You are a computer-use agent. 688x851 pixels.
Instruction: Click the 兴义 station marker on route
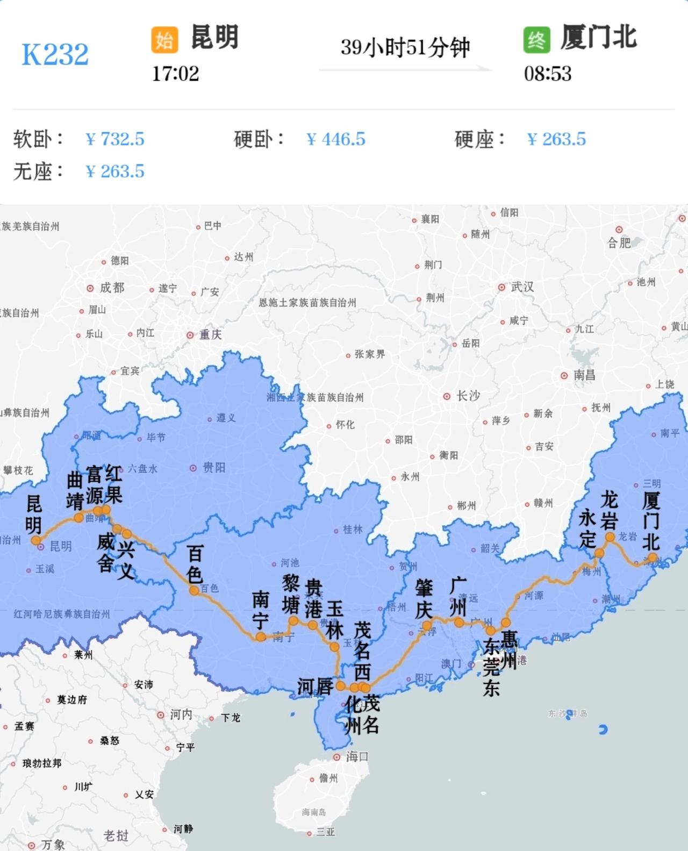(x=127, y=534)
